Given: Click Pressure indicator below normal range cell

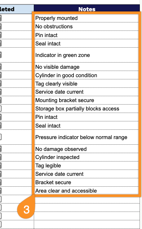Looking at the screenshot, I should point(87,137).
